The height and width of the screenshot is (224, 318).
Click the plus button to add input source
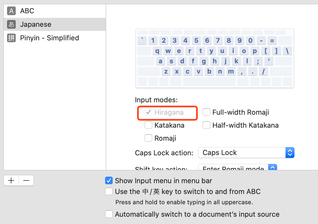[x=11, y=181]
